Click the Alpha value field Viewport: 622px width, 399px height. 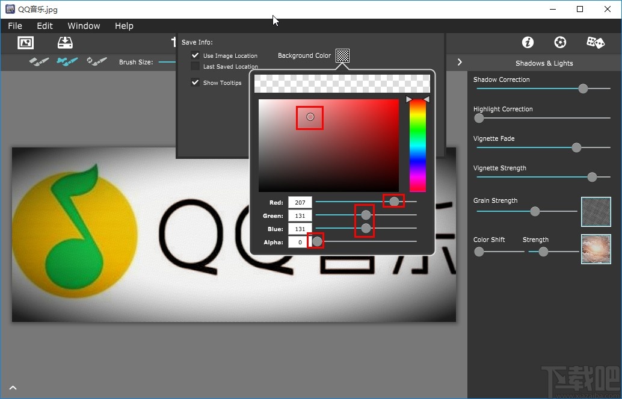click(300, 242)
